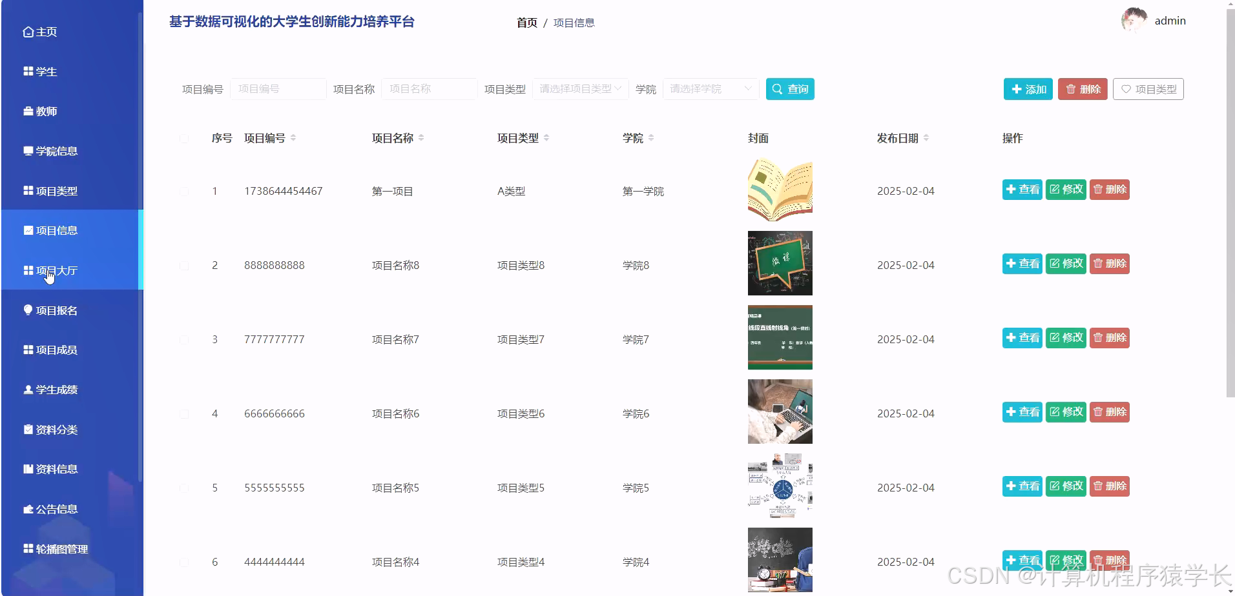Click the 项目成员 grid icon
Image resolution: width=1235 pixels, height=596 pixels.
(28, 350)
